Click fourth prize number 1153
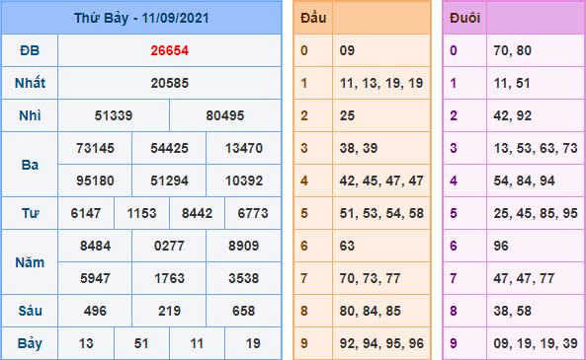 [141, 213]
